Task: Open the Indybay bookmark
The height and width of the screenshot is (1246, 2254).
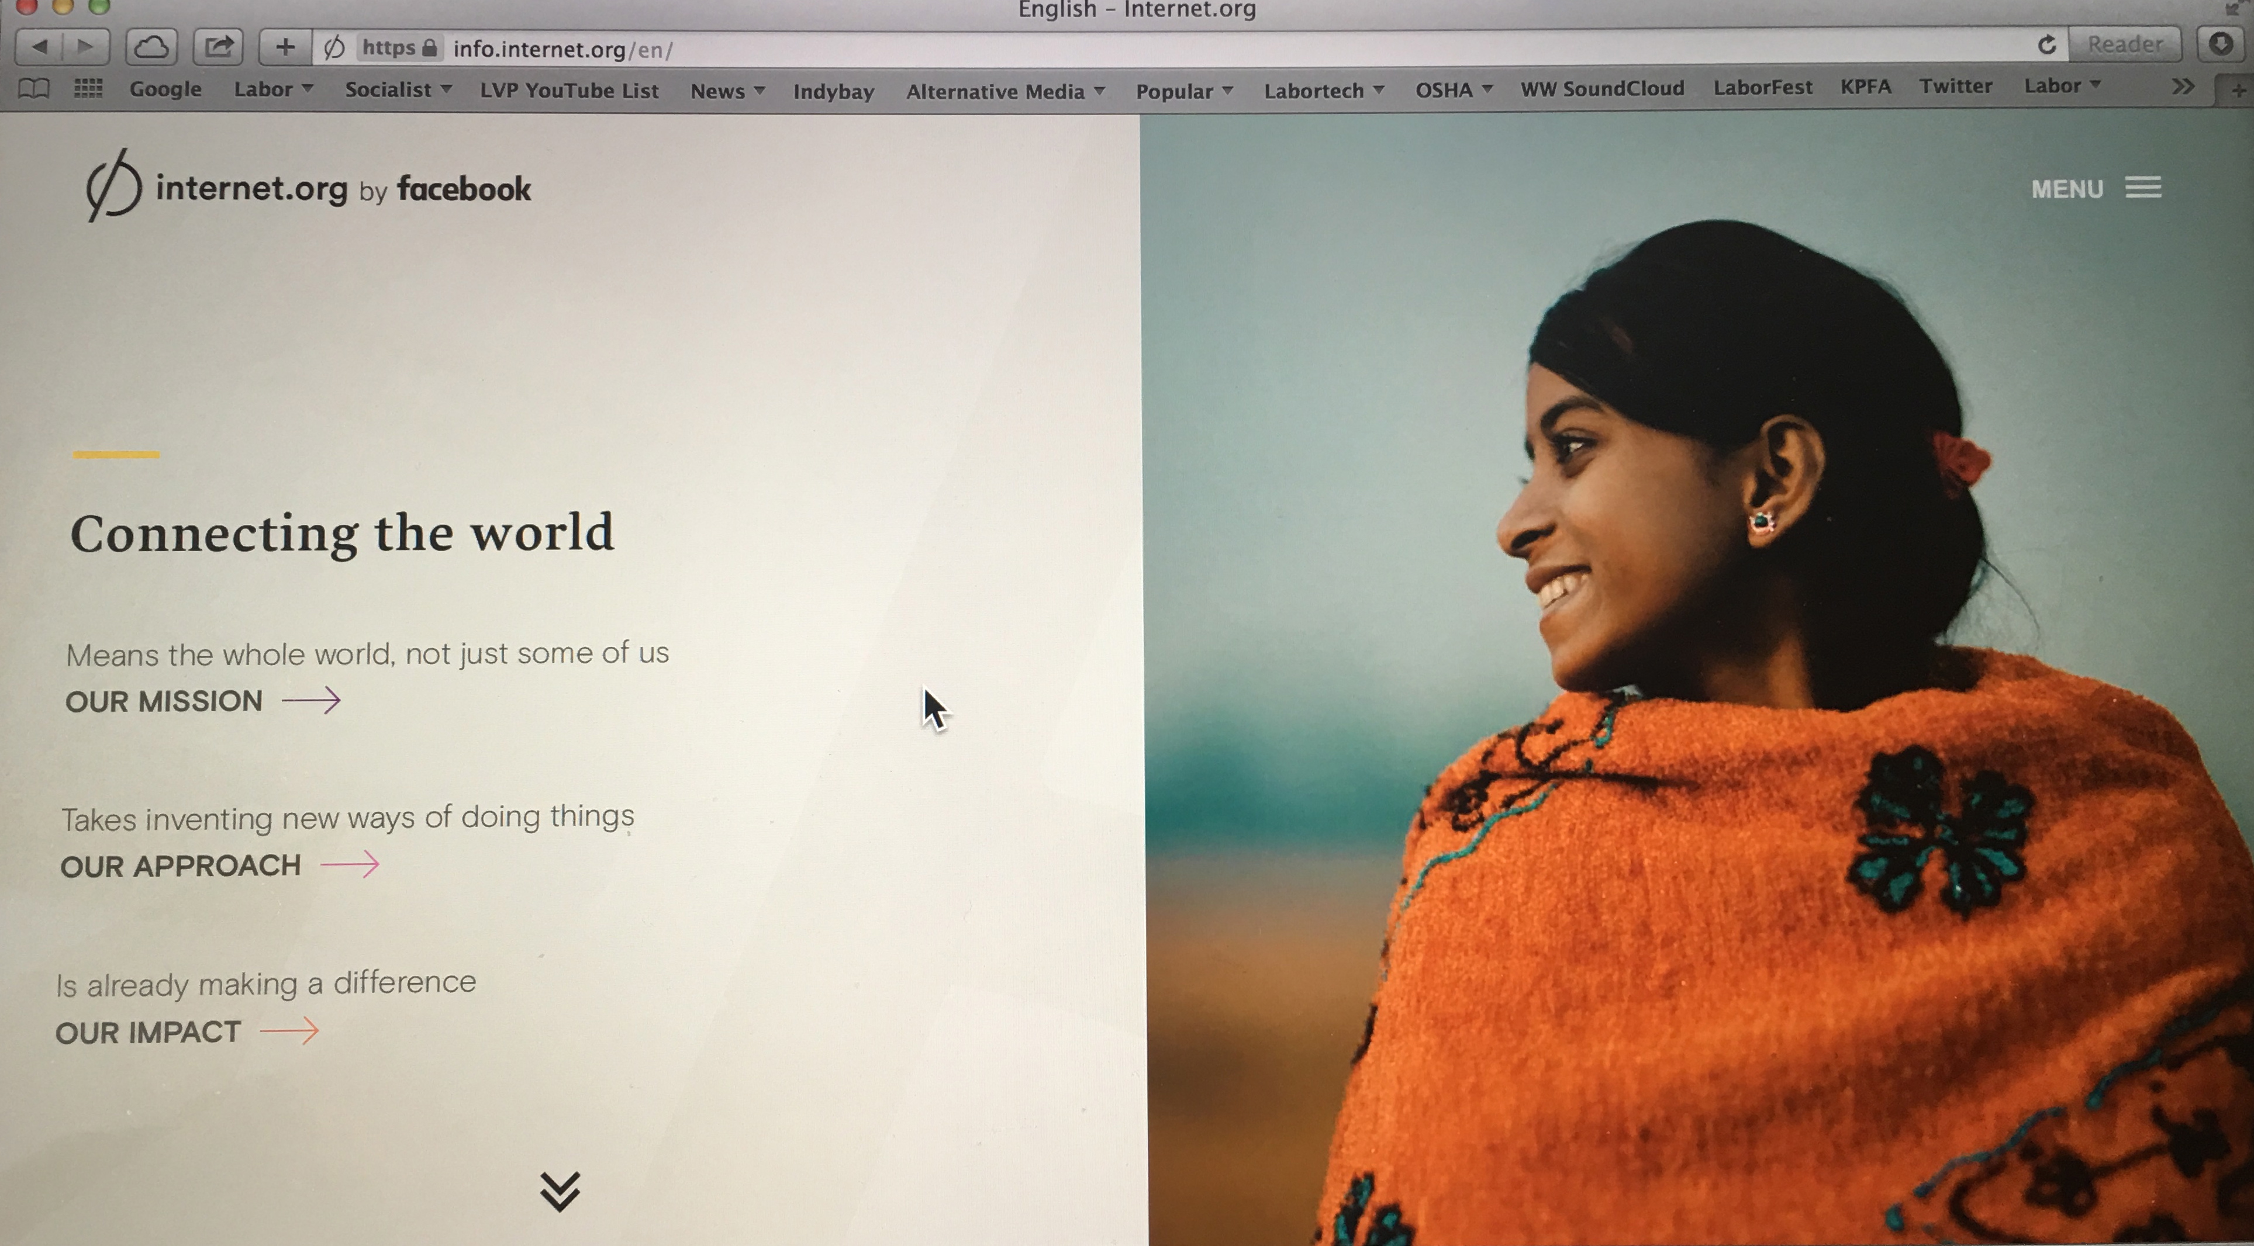Action: [833, 92]
